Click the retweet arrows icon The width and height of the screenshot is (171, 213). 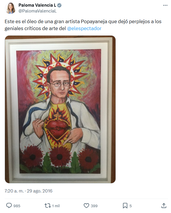[x=48, y=206]
